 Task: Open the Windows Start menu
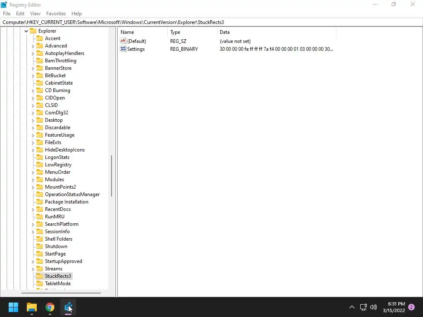click(13, 307)
